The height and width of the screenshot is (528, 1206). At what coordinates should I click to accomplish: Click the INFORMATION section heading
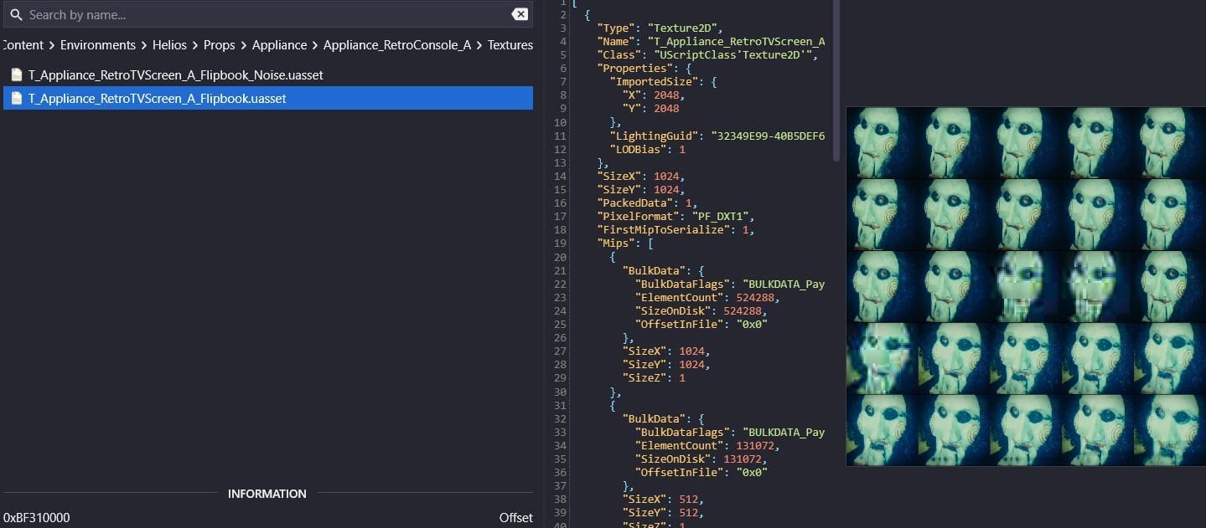click(x=267, y=494)
